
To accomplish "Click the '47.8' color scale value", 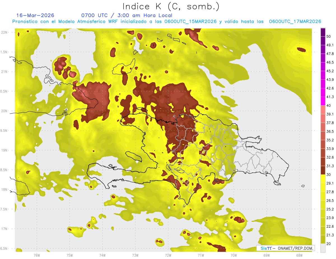I will [x=330, y=54].
